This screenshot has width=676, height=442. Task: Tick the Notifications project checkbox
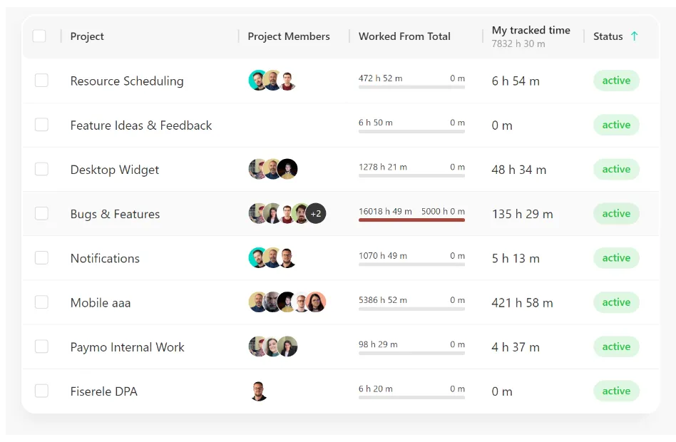pyautogui.click(x=41, y=258)
